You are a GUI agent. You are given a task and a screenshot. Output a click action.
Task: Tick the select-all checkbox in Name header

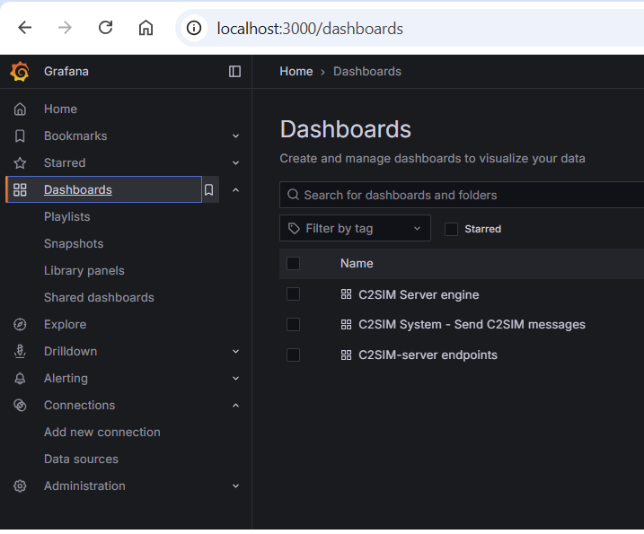pyautogui.click(x=293, y=264)
